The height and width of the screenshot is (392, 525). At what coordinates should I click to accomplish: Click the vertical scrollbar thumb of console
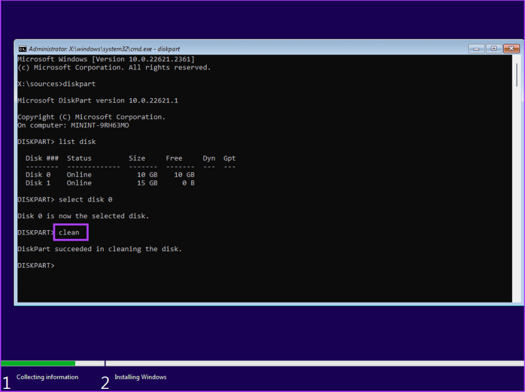click(517, 74)
